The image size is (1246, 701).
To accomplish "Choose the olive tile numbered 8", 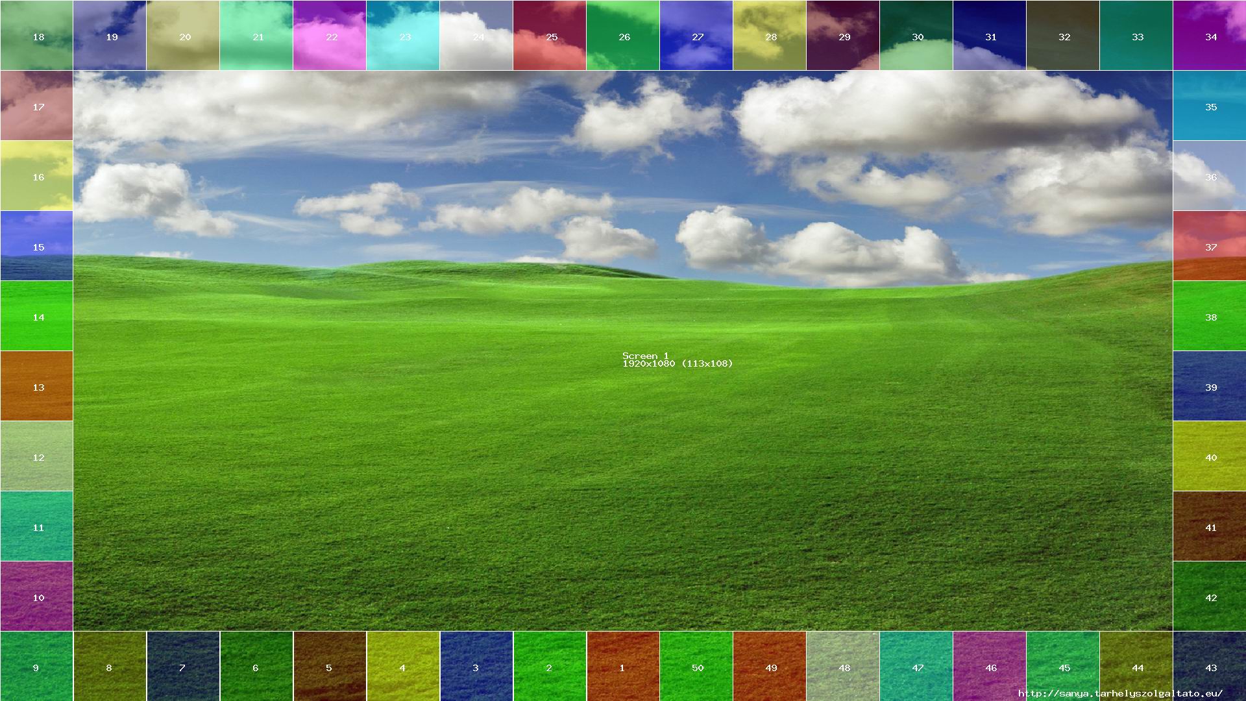I will [110, 666].
